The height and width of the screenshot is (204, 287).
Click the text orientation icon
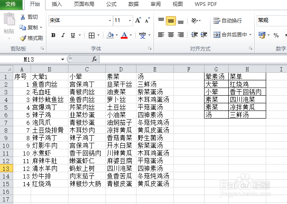click(194, 20)
